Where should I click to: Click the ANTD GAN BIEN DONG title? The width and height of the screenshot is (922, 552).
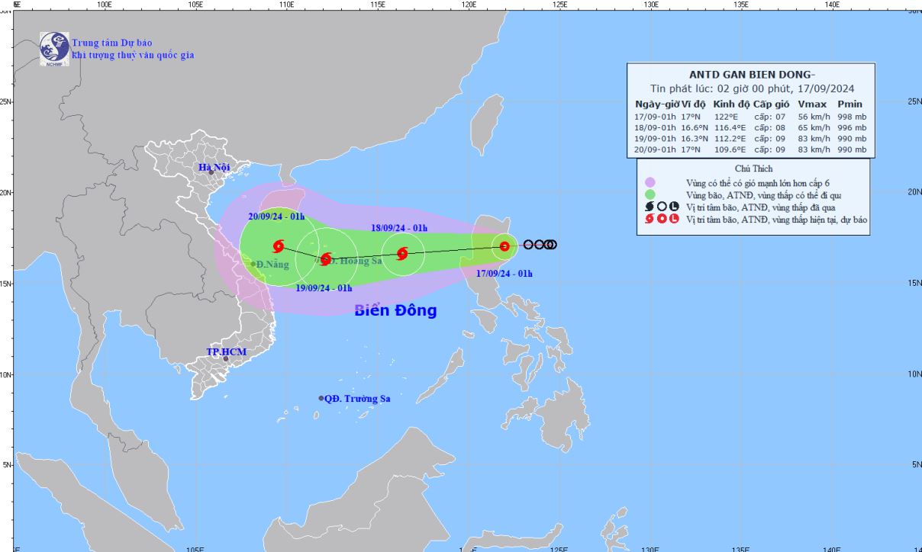pos(753,74)
